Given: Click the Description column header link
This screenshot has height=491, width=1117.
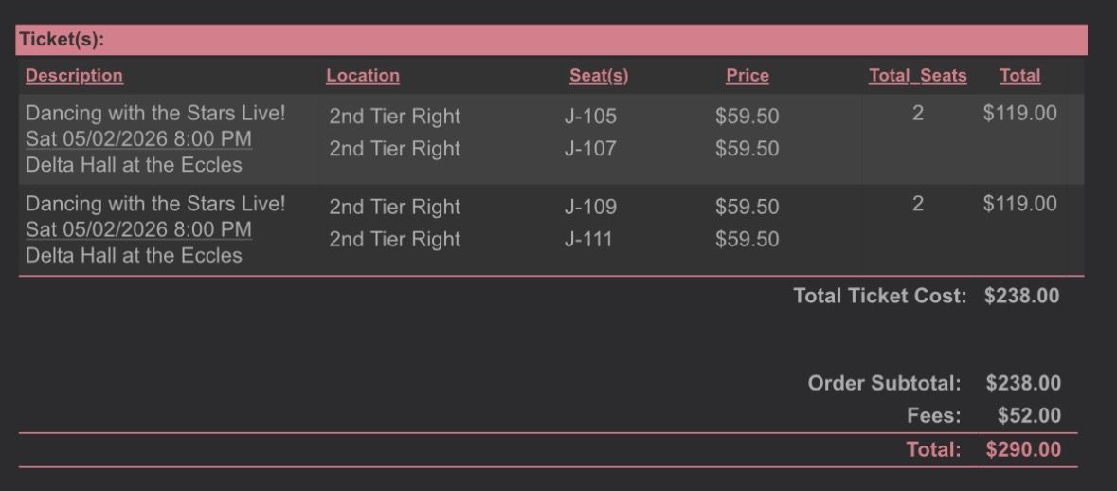Looking at the screenshot, I should pyautogui.click(x=74, y=76).
